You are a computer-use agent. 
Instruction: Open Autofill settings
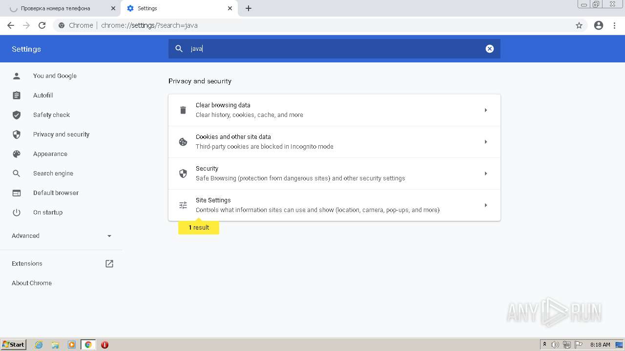pos(43,96)
